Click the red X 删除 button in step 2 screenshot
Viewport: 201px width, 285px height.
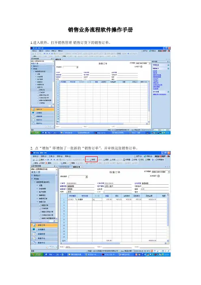click(x=49, y=163)
